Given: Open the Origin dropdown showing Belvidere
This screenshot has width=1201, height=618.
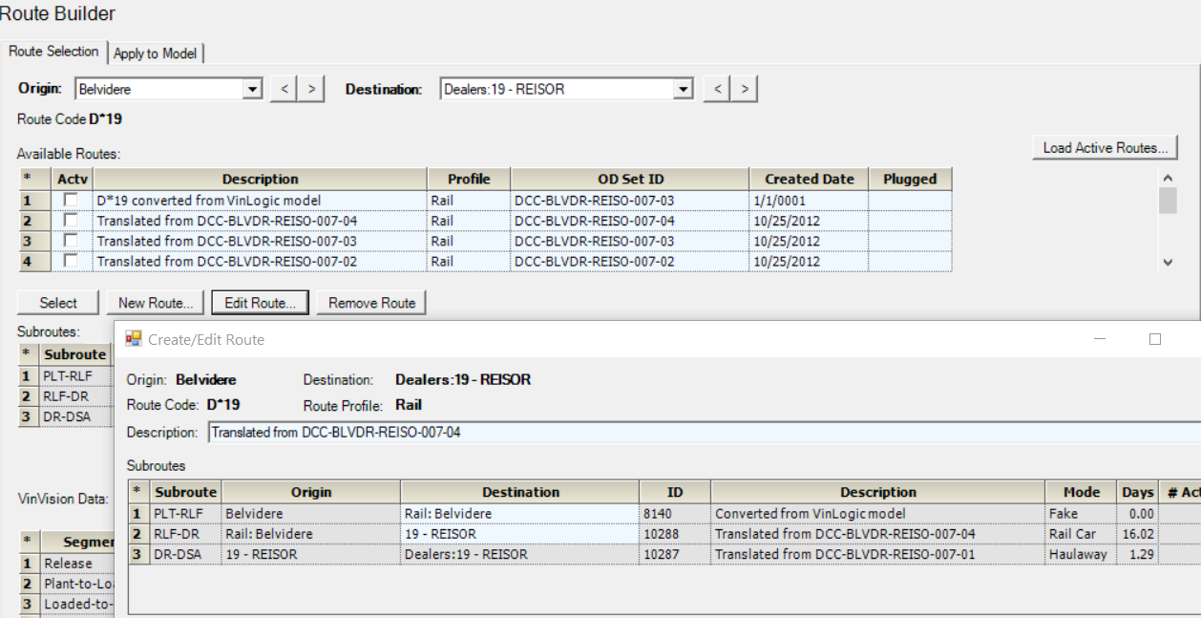Looking at the screenshot, I should click(x=252, y=89).
